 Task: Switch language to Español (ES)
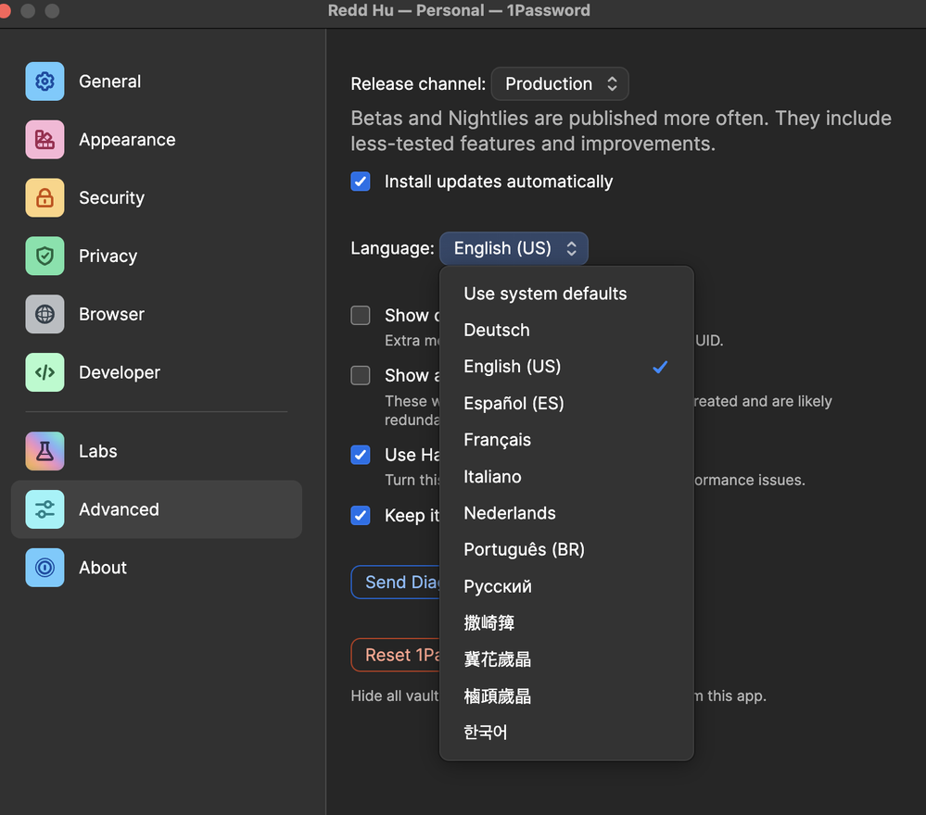point(567,403)
